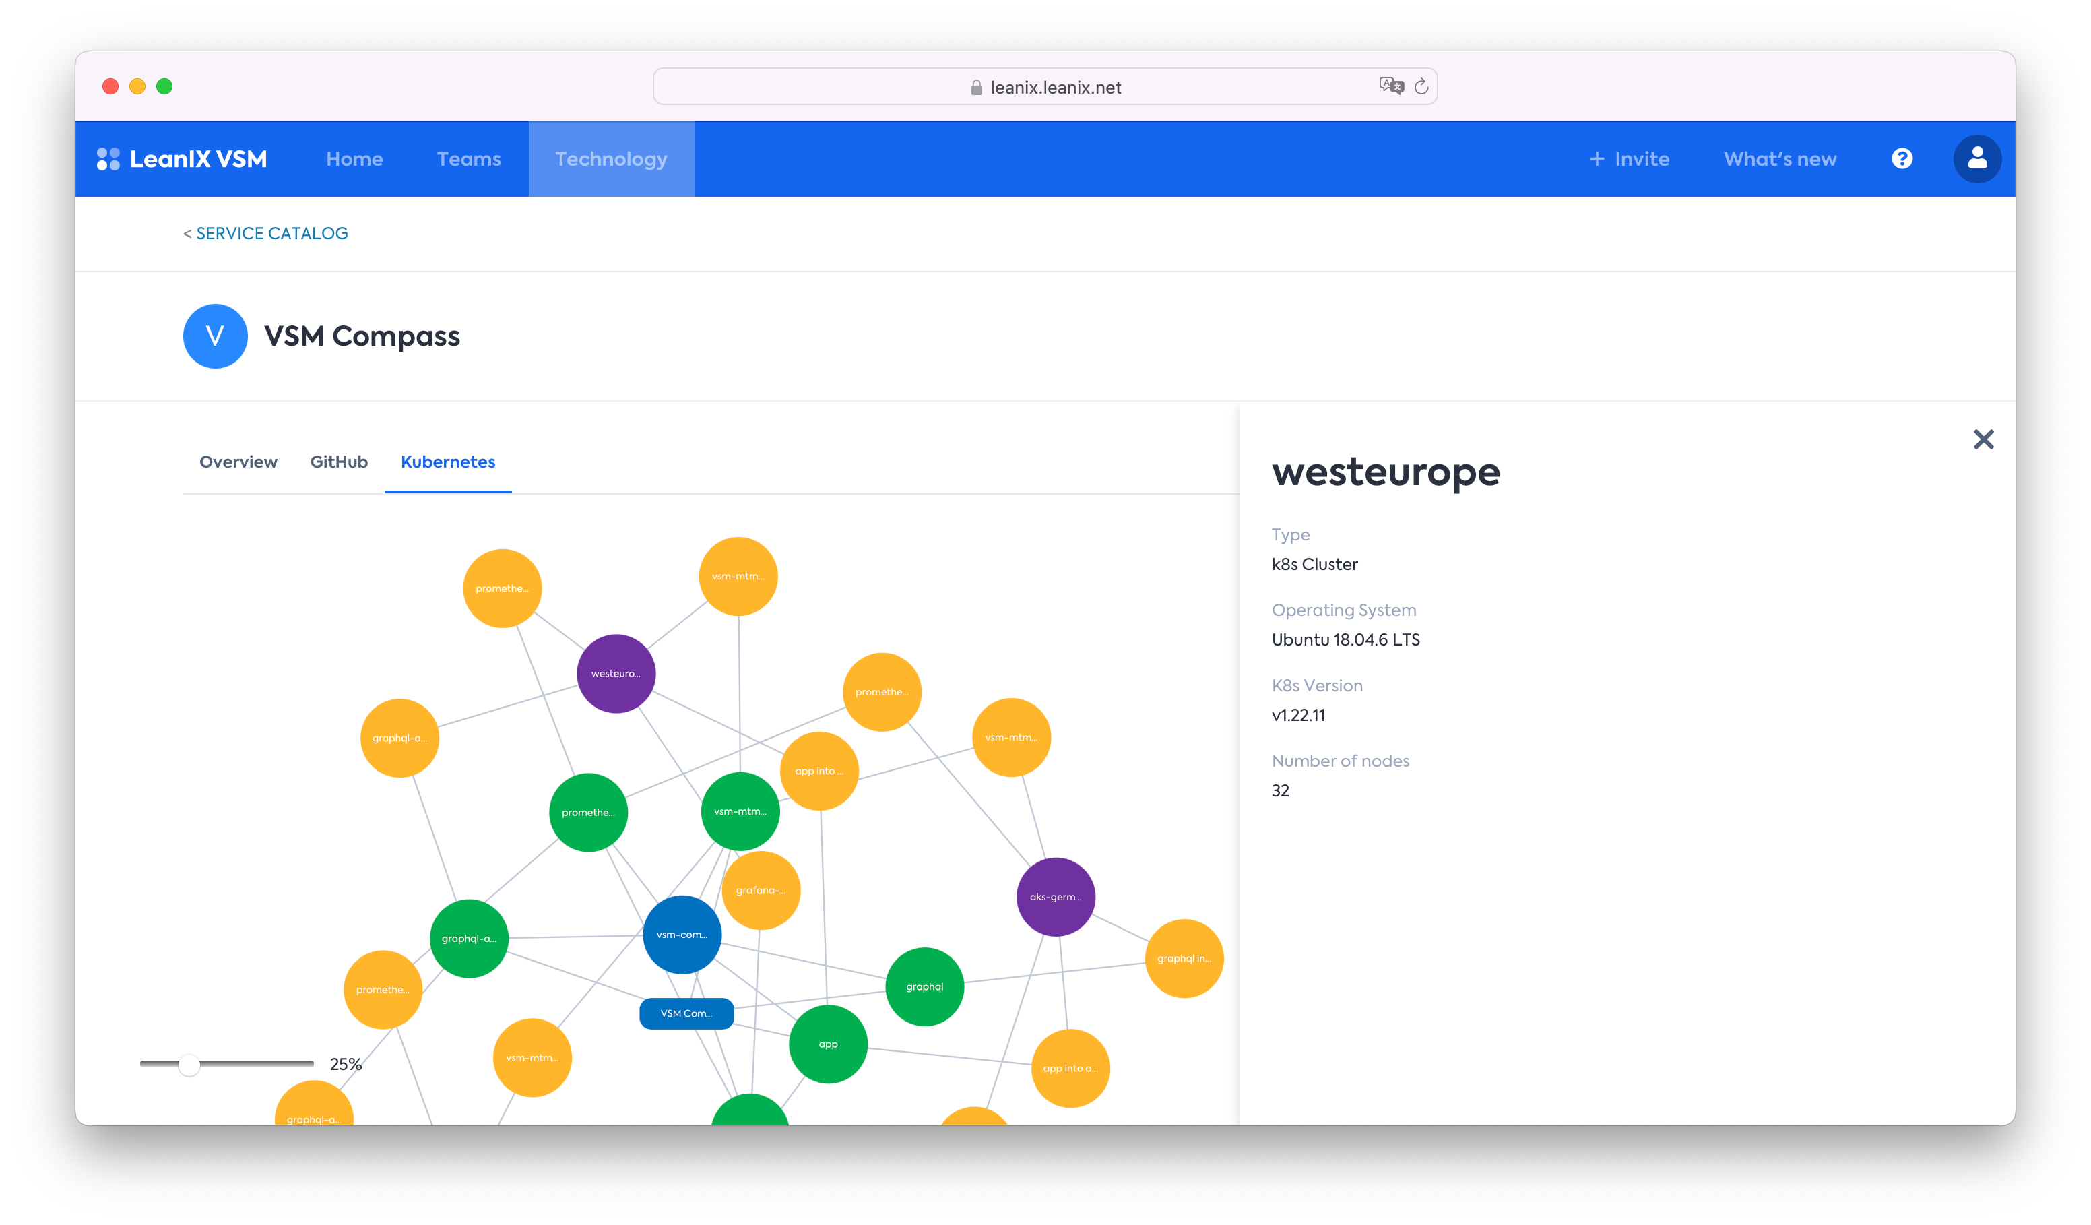The height and width of the screenshot is (1225, 2091).
Task: Click the Invite button
Action: [1629, 158]
